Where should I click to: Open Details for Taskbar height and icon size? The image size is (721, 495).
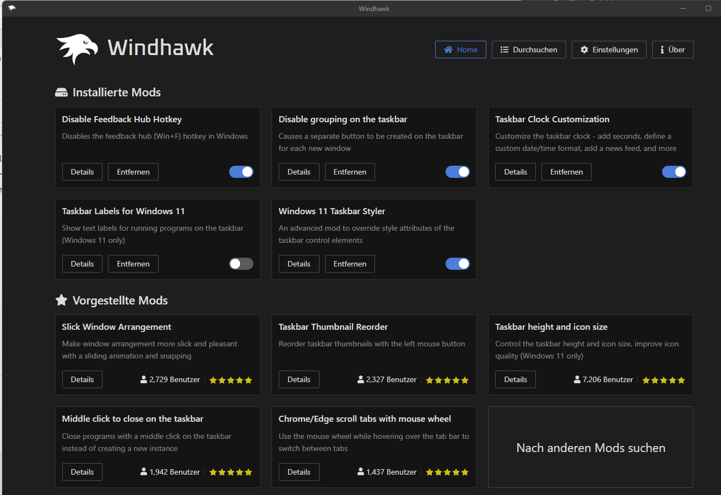point(516,379)
